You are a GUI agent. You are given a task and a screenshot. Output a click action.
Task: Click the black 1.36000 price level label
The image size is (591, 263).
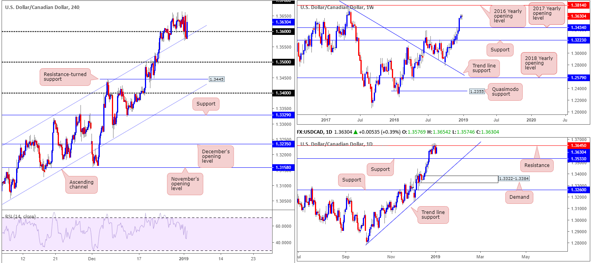pos(283,31)
